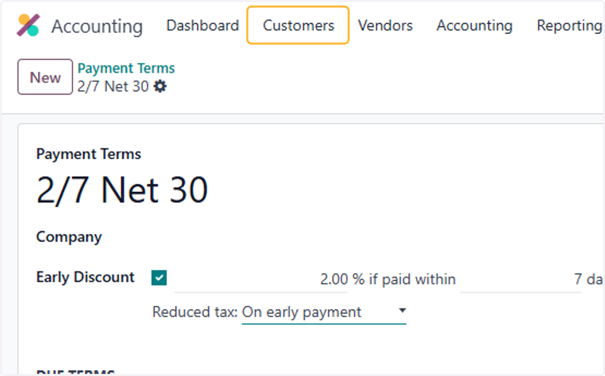Open the Accounting menu item

474,26
